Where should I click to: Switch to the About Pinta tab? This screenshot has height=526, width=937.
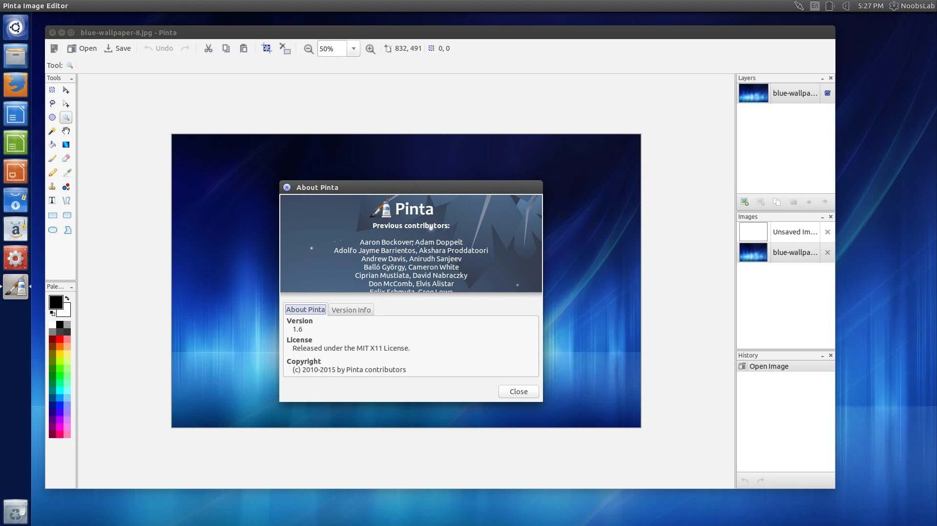306,310
